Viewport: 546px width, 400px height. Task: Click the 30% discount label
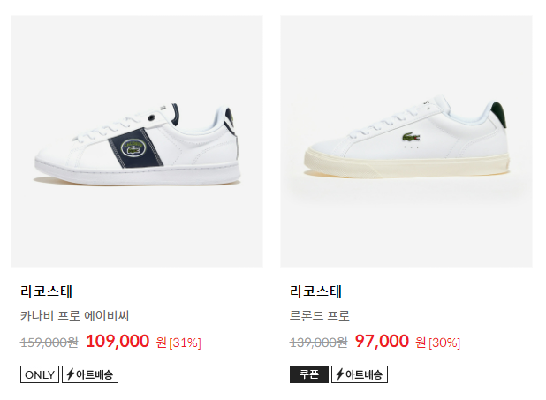point(444,343)
